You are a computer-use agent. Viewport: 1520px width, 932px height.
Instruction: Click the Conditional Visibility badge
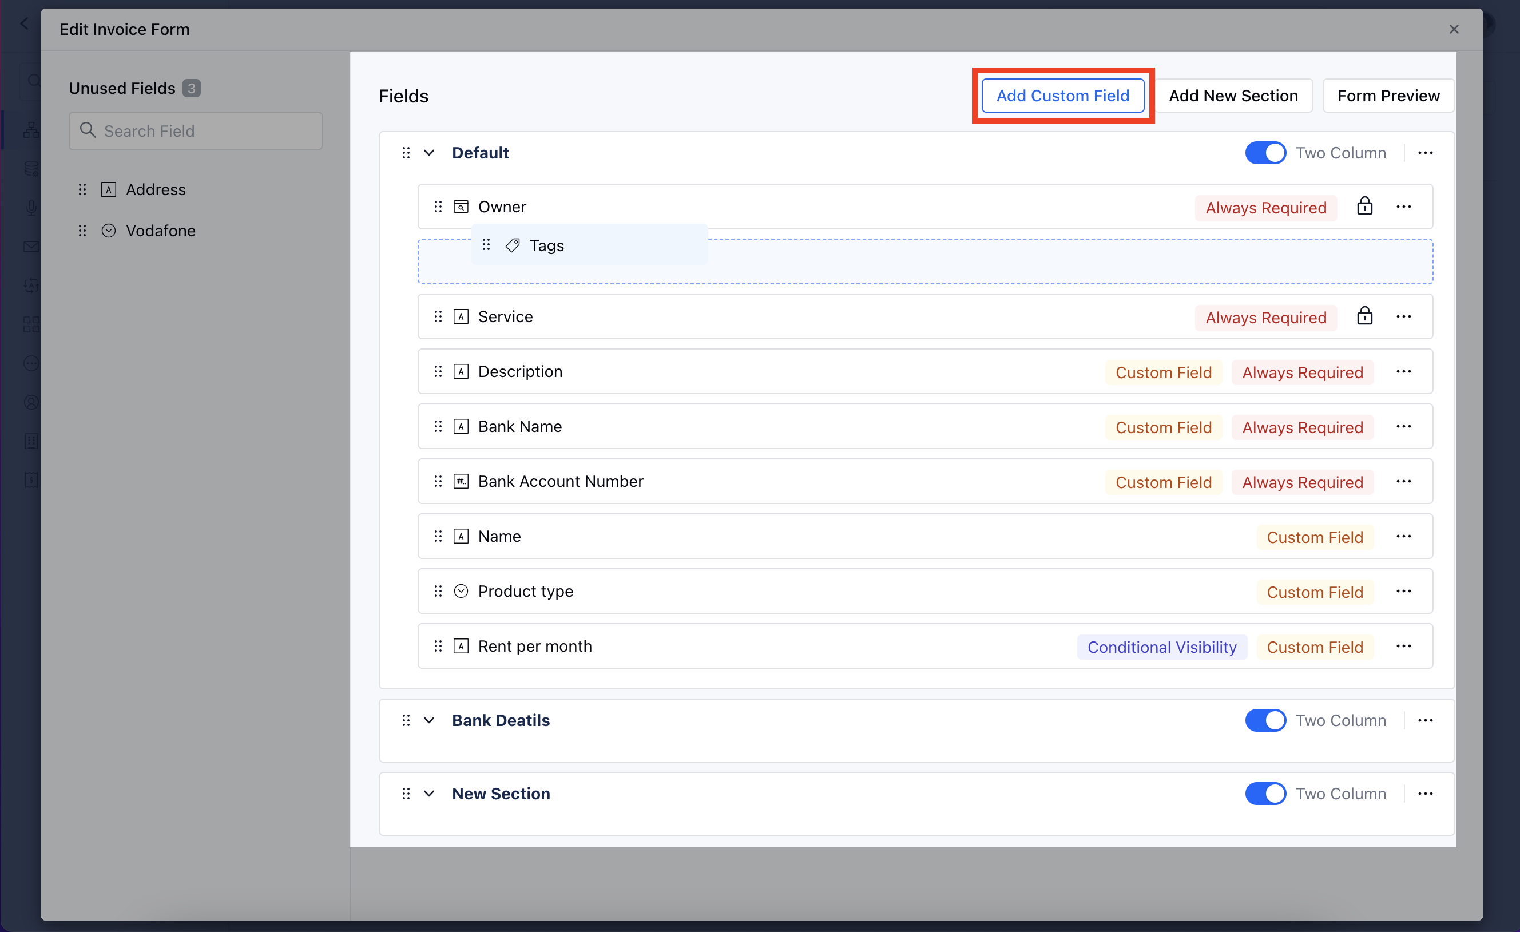(1161, 647)
